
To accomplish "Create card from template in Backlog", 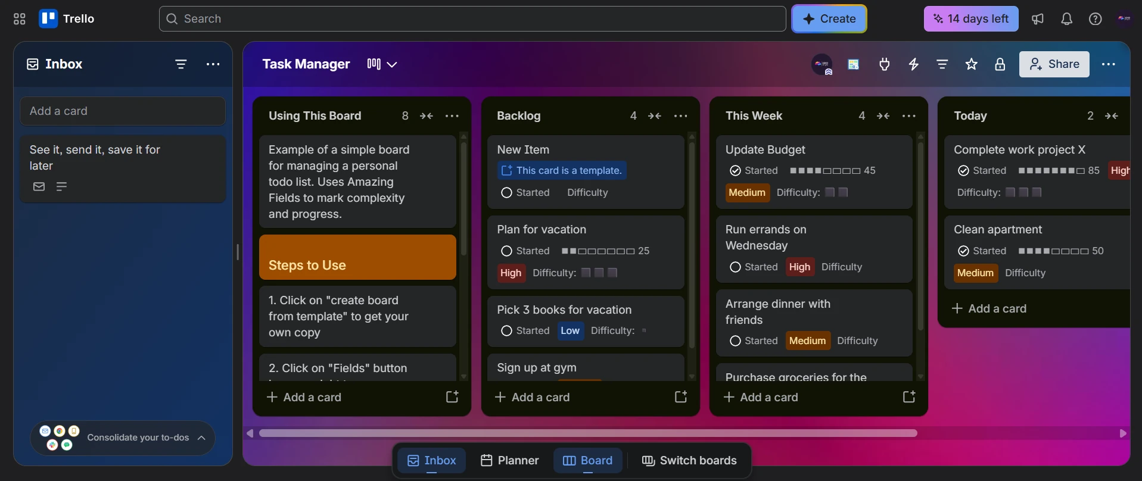I will (x=681, y=397).
